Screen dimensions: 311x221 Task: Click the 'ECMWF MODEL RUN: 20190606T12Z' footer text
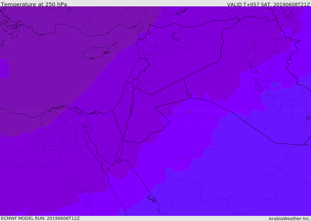40,218
